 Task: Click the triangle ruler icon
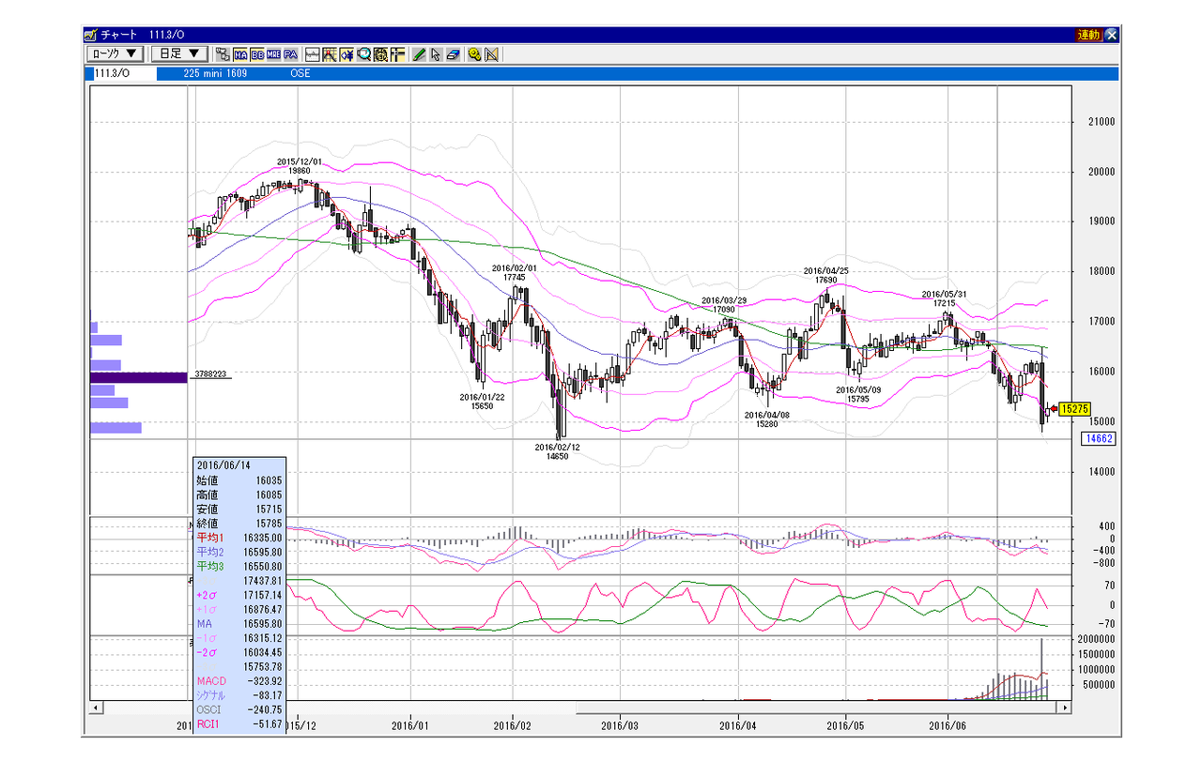coord(491,54)
